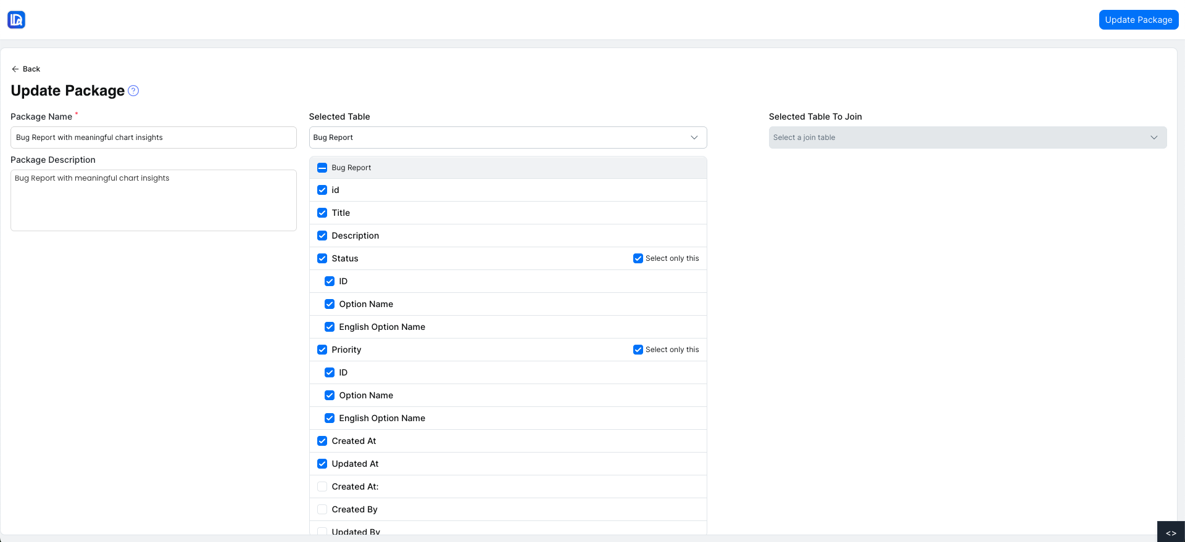Uncheck the Description column checkbox
This screenshot has width=1185, height=542.
pyautogui.click(x=322, y=236)
